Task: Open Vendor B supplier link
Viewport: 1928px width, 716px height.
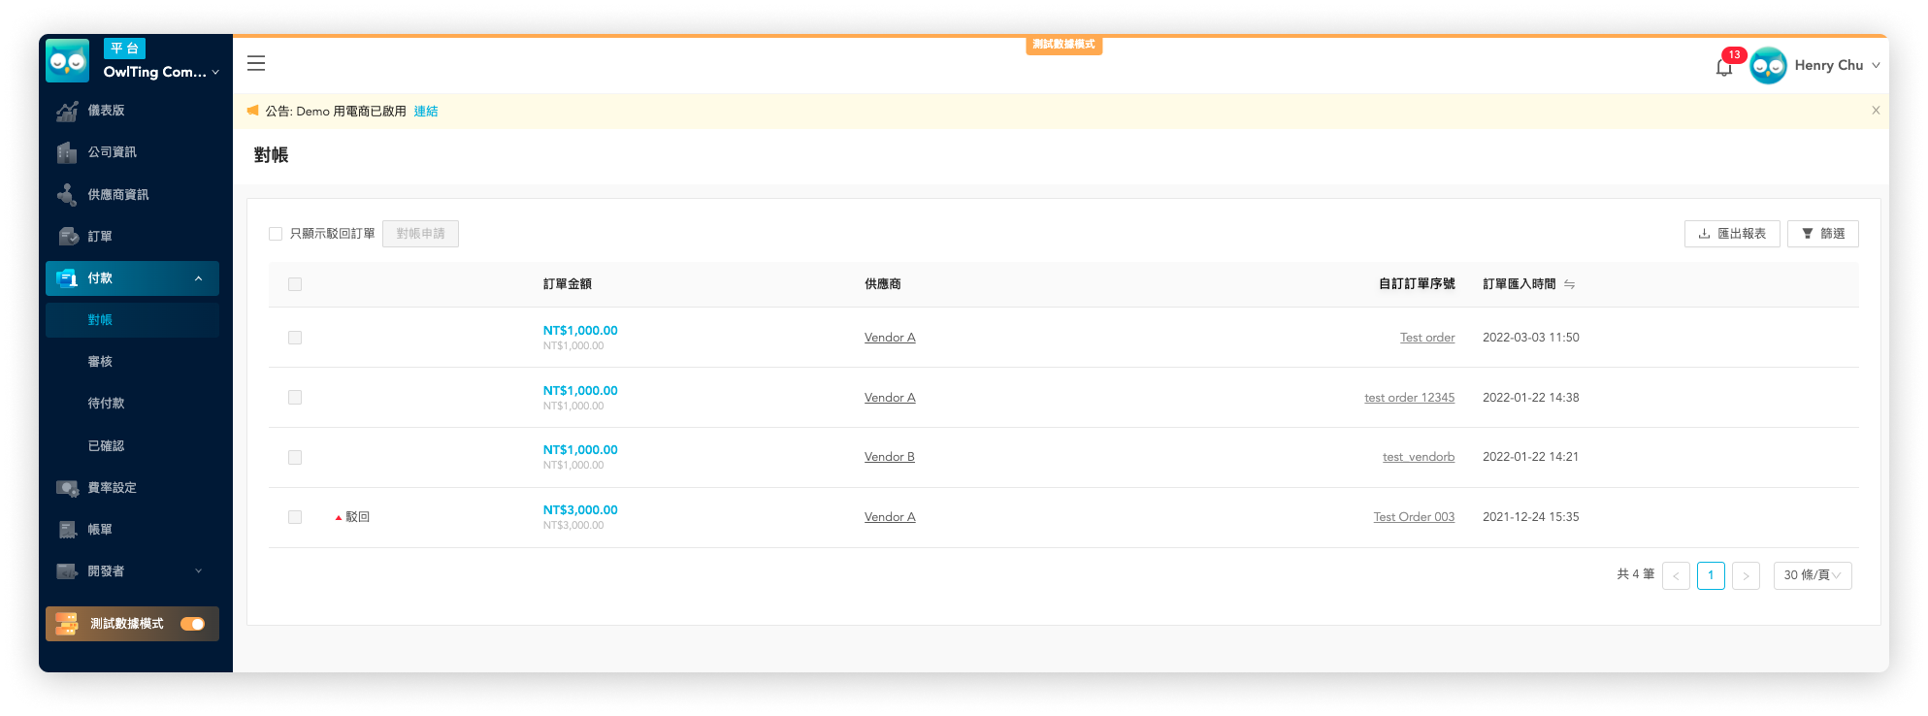Action: point(890,457)
